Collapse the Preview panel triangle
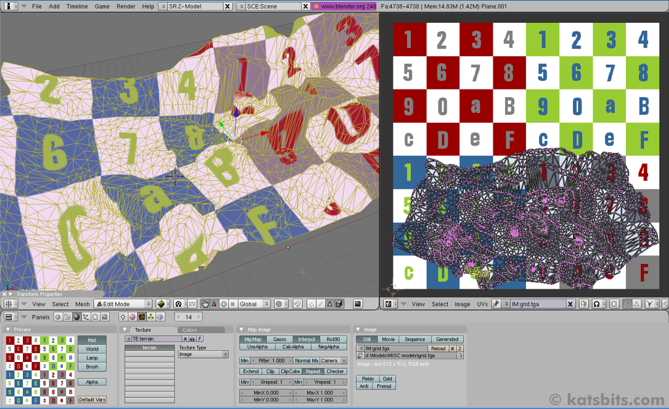This screenshot has height=409, width=669. 8,330
